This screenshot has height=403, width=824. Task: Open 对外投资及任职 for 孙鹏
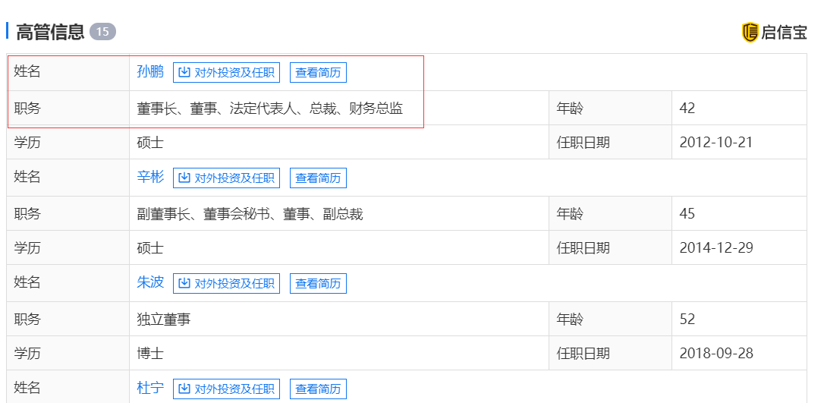click(227, 73)
